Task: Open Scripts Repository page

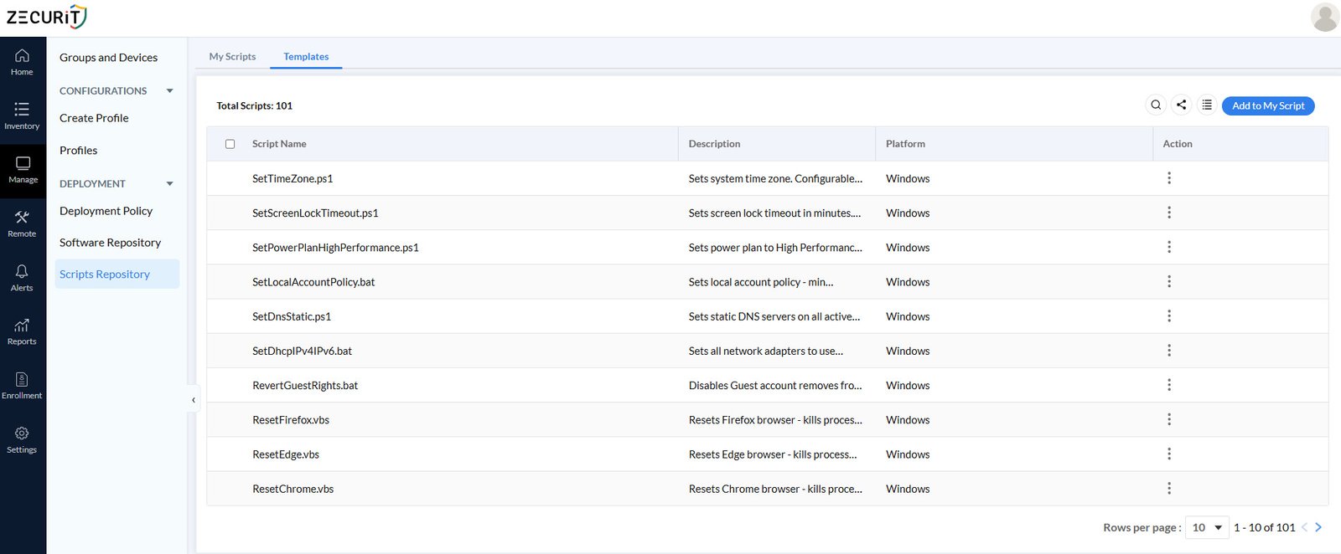Action: tap(116, 274)
